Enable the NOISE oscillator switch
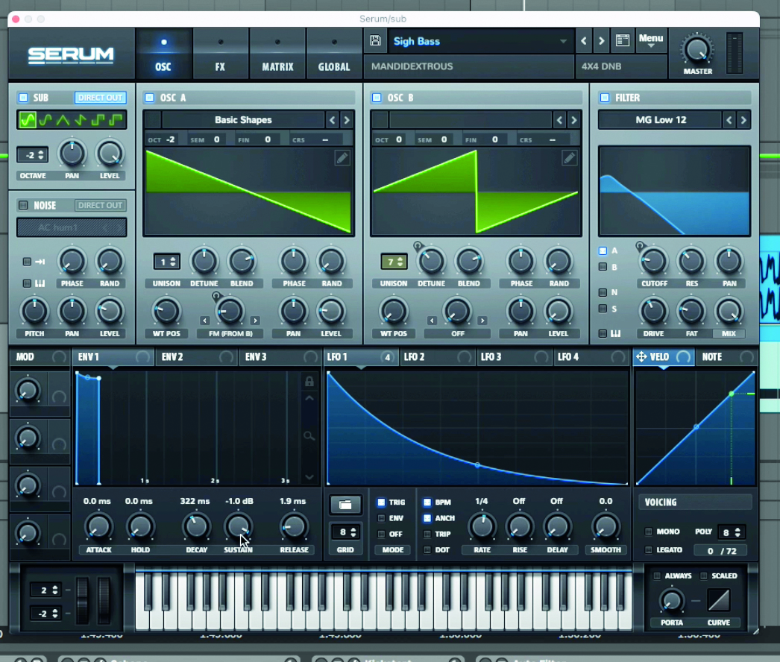The width and height of the screenshot is (780, 662). click(x=23, y=205)
